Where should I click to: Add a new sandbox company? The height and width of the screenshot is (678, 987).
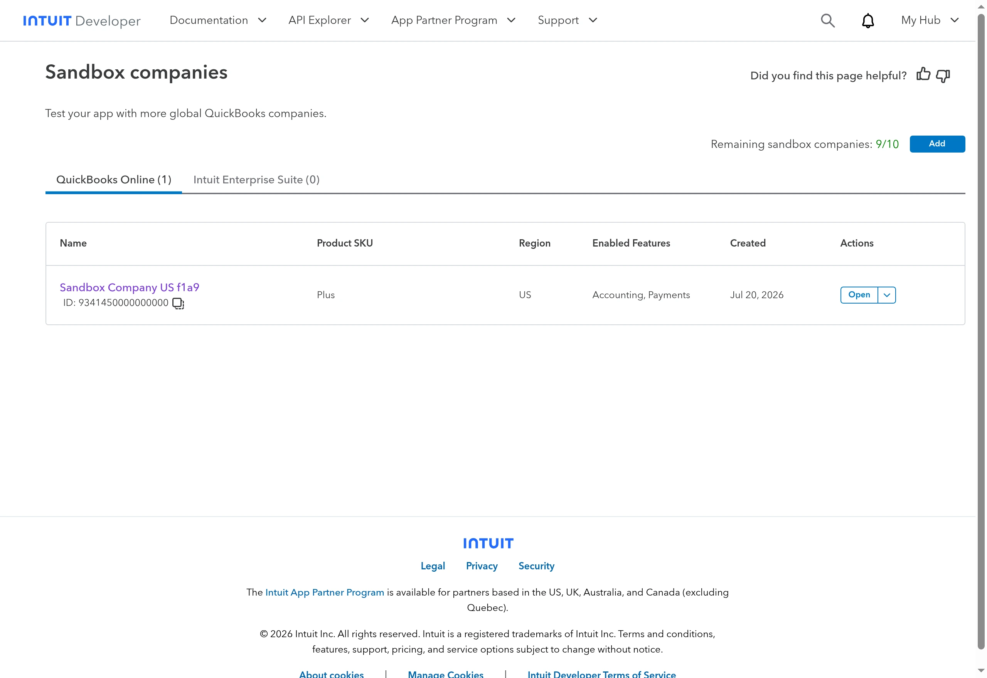(x=936, y=144)
